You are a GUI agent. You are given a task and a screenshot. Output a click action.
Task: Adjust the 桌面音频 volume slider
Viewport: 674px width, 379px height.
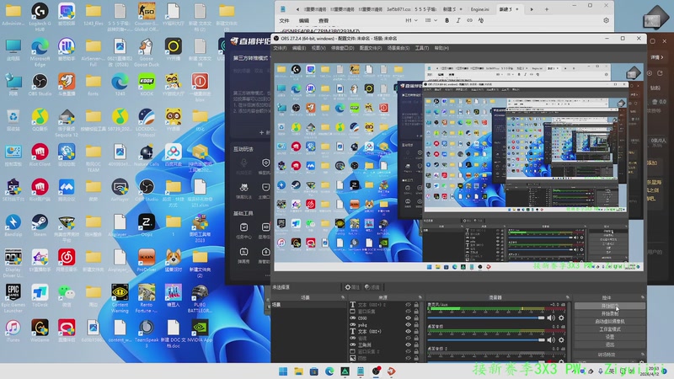[x=486, y=340]
